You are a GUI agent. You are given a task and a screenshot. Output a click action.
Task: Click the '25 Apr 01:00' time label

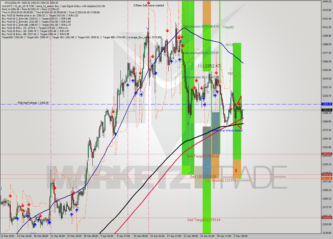207,236
